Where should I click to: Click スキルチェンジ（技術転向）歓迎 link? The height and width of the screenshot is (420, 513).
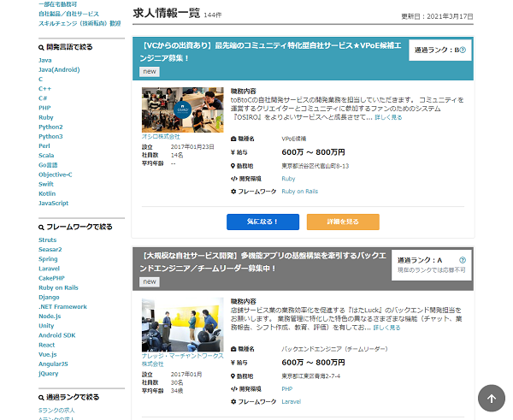(x=80, y=24)
